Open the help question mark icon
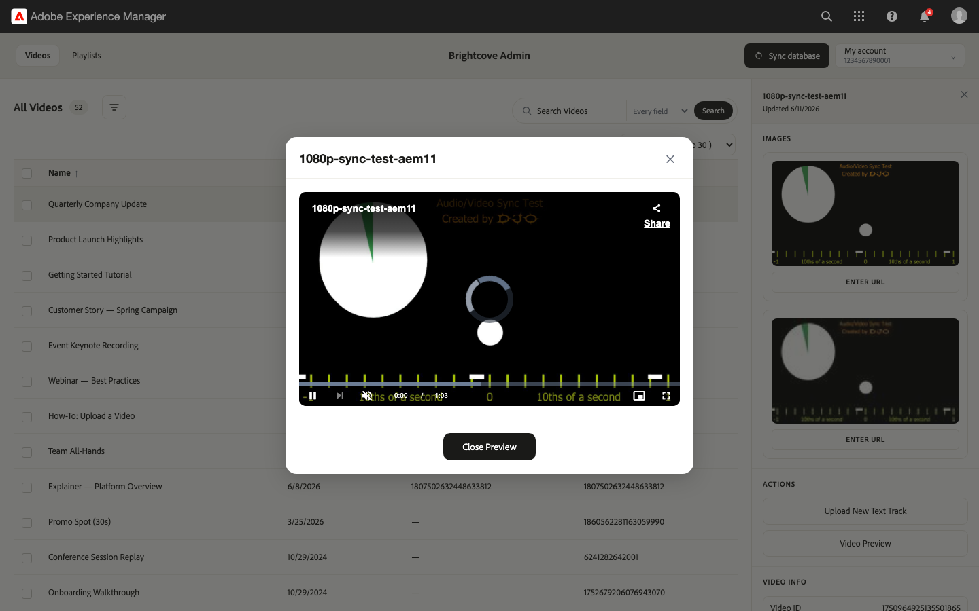 [x=892, y=16]
